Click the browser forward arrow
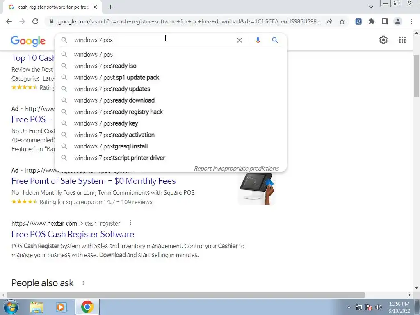 22,21
